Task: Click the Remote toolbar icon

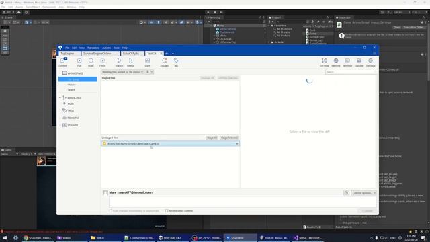Action: point(336,62)
